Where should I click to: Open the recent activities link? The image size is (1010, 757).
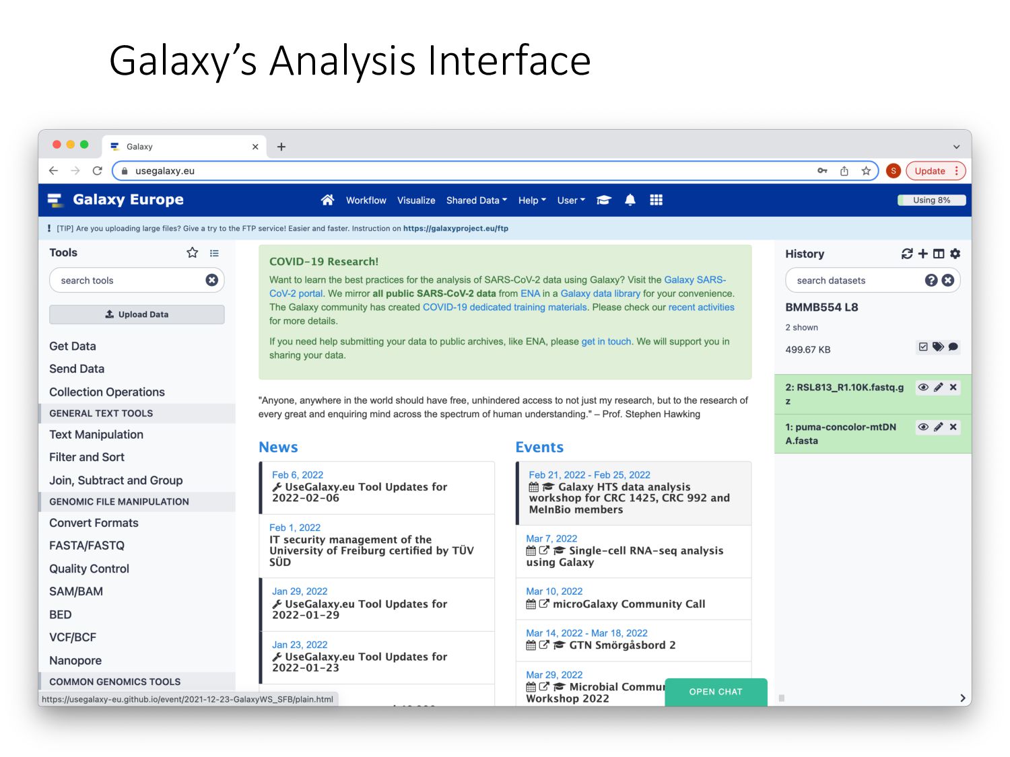click(702, 307)
